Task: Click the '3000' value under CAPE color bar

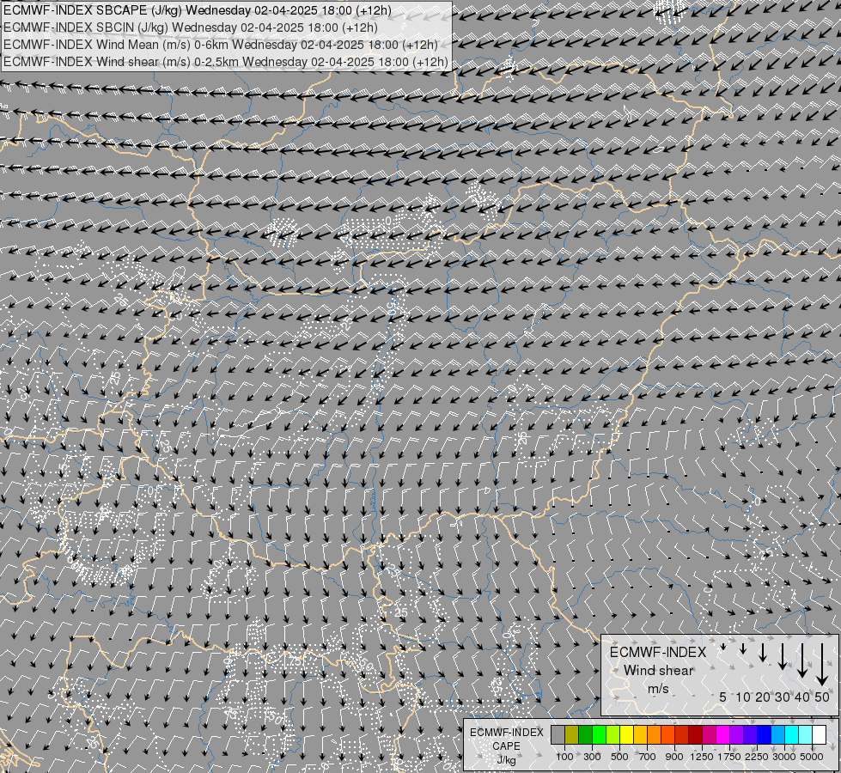Action: click(784, 757)
